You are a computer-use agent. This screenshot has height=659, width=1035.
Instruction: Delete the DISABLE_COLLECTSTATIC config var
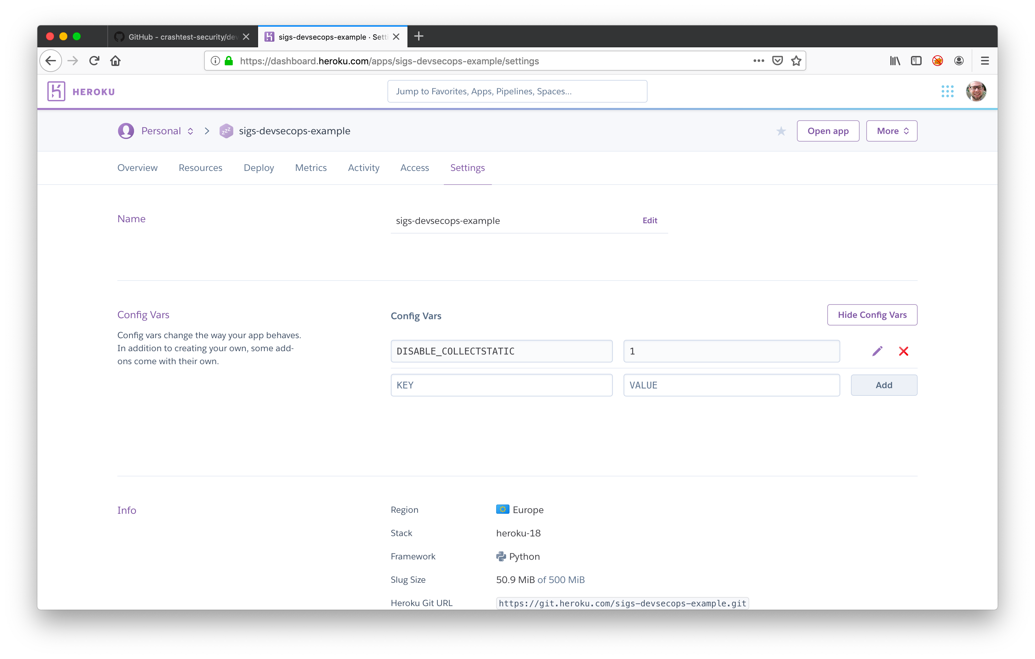click(904, 351)
